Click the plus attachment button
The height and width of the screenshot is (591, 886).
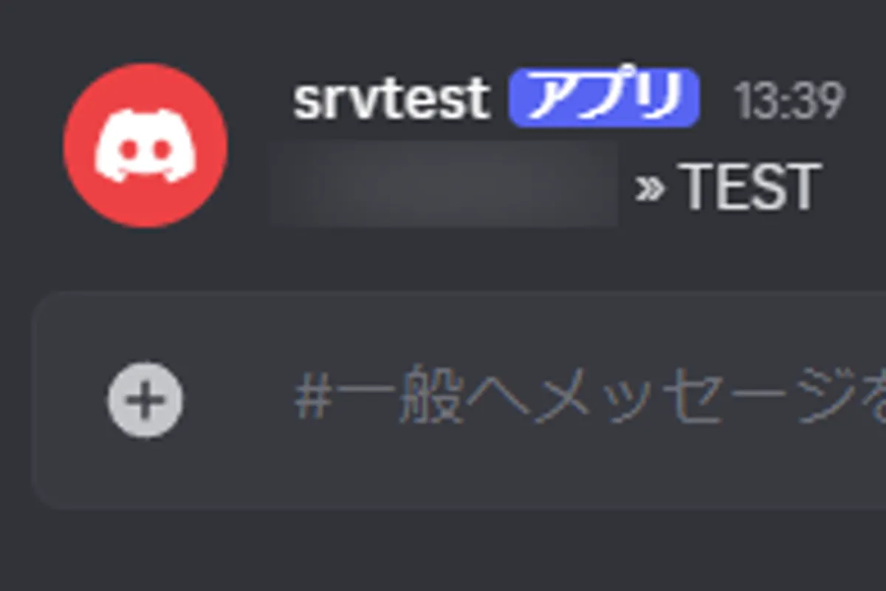pos(145,400)
